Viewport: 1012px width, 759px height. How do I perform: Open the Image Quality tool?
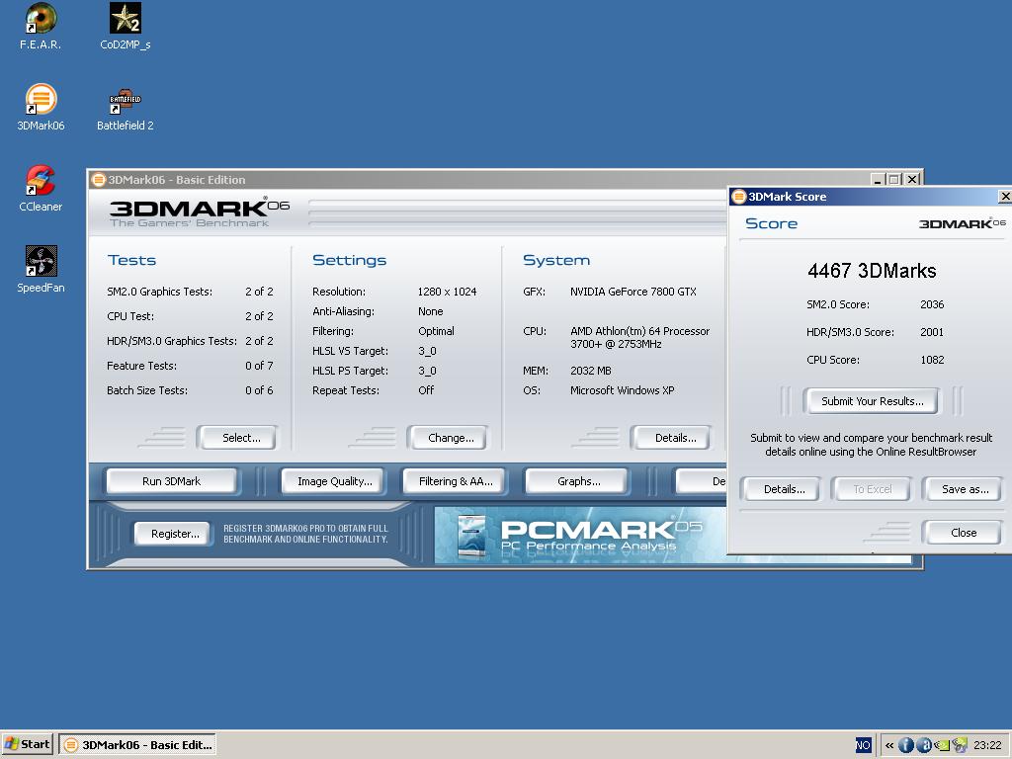click(334, 481)
